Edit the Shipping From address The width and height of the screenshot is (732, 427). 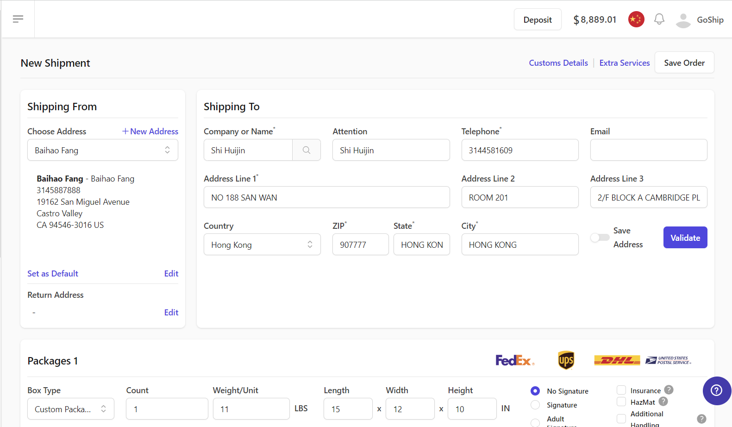coord(171,274)
